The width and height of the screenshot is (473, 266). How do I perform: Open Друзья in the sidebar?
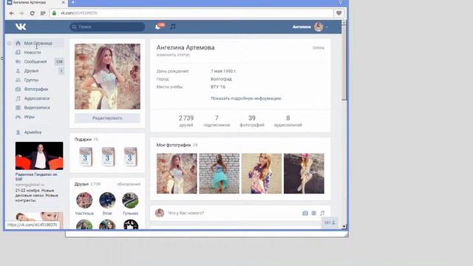click(31, 71)
